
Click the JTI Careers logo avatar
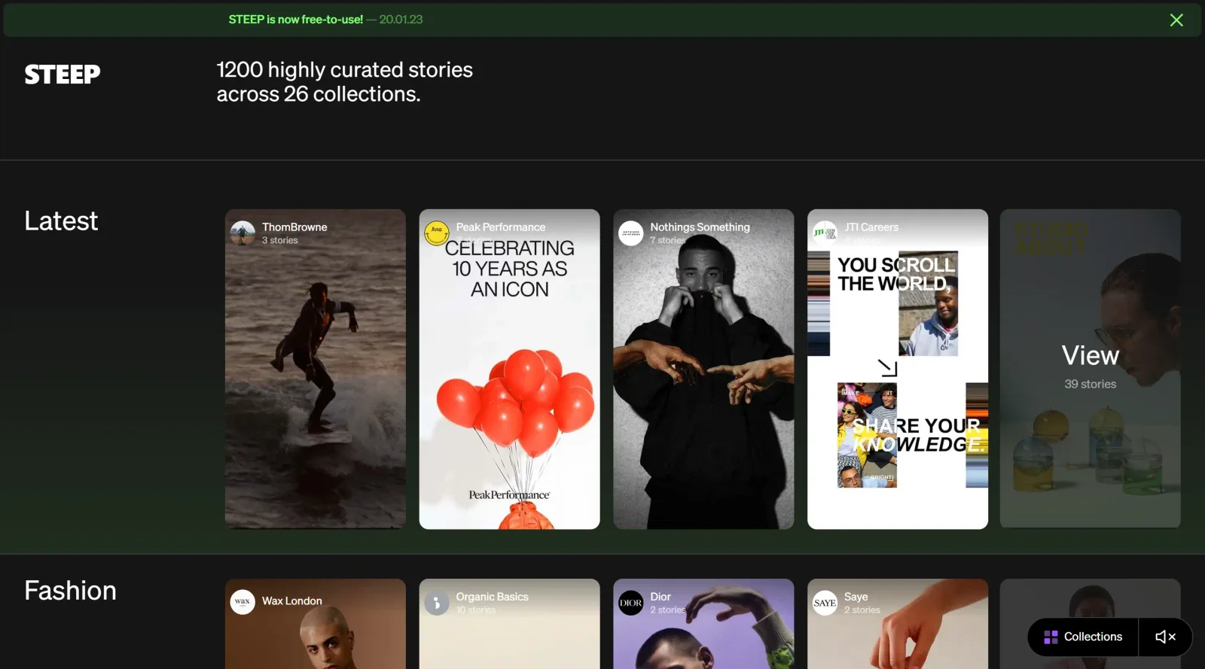[x=825, y=233]
